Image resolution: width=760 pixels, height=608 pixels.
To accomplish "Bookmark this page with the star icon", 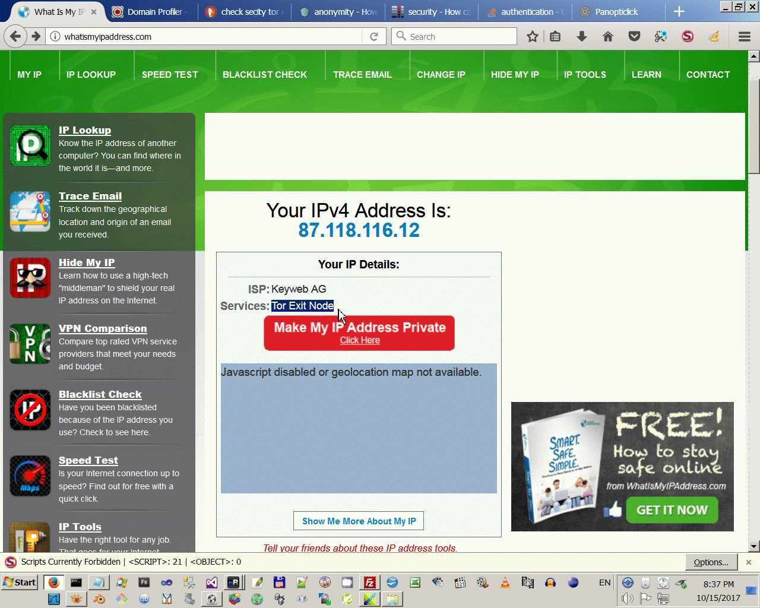I will point(533,36).
